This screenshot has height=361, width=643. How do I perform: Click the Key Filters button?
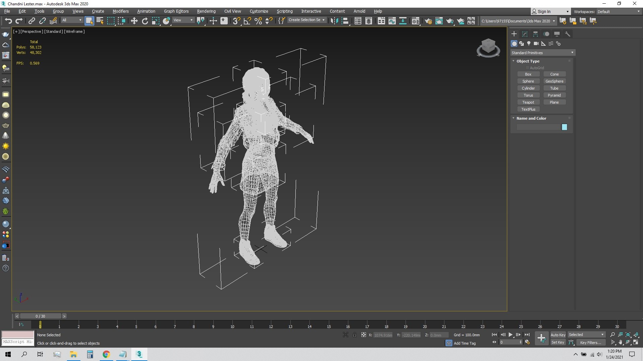[590, 343]
